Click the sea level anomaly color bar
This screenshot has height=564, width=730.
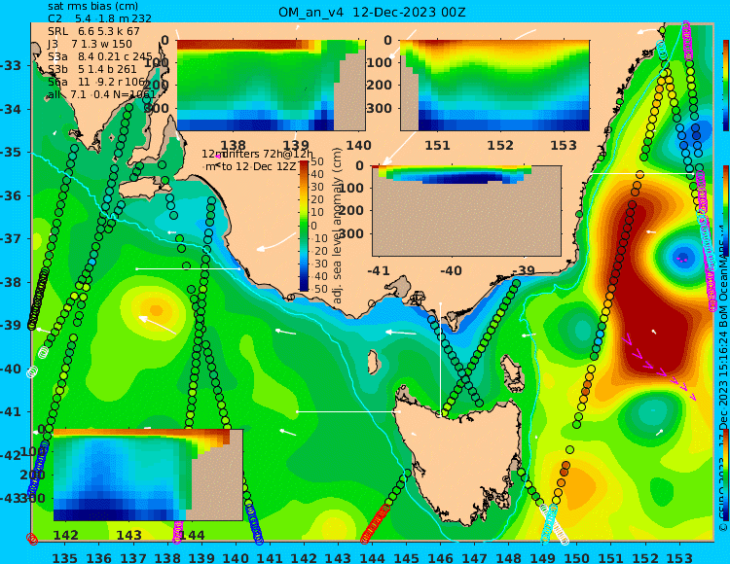coord(304,226)
